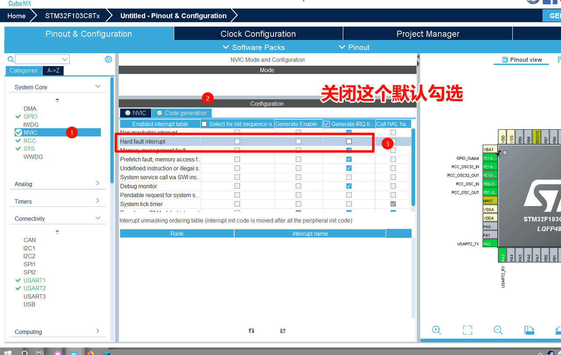Open the Pinout dropdown menu
The height and width of the screenshot is (355, 561).
pos(354,47)
